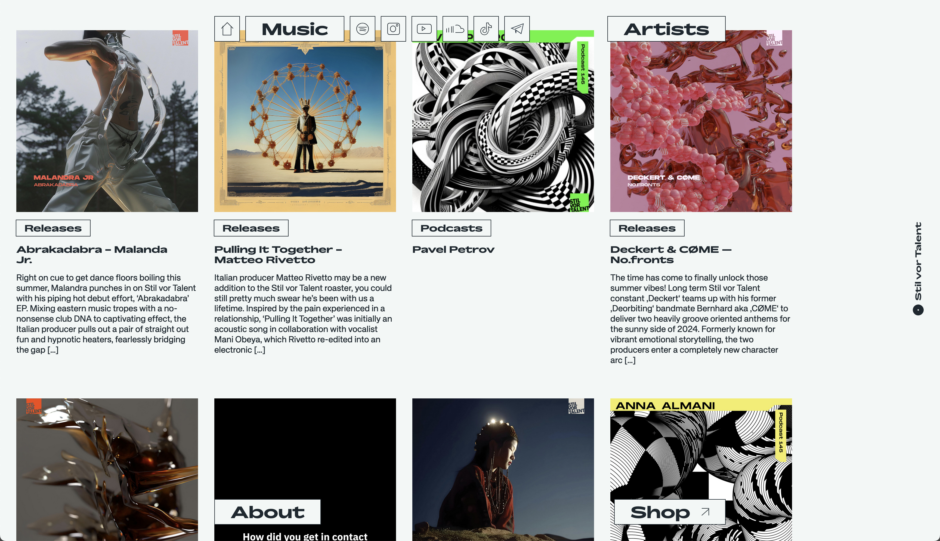The image size is (940, 541).
Task: Click the home icon in navigation
Action: (x=227, y=29)
